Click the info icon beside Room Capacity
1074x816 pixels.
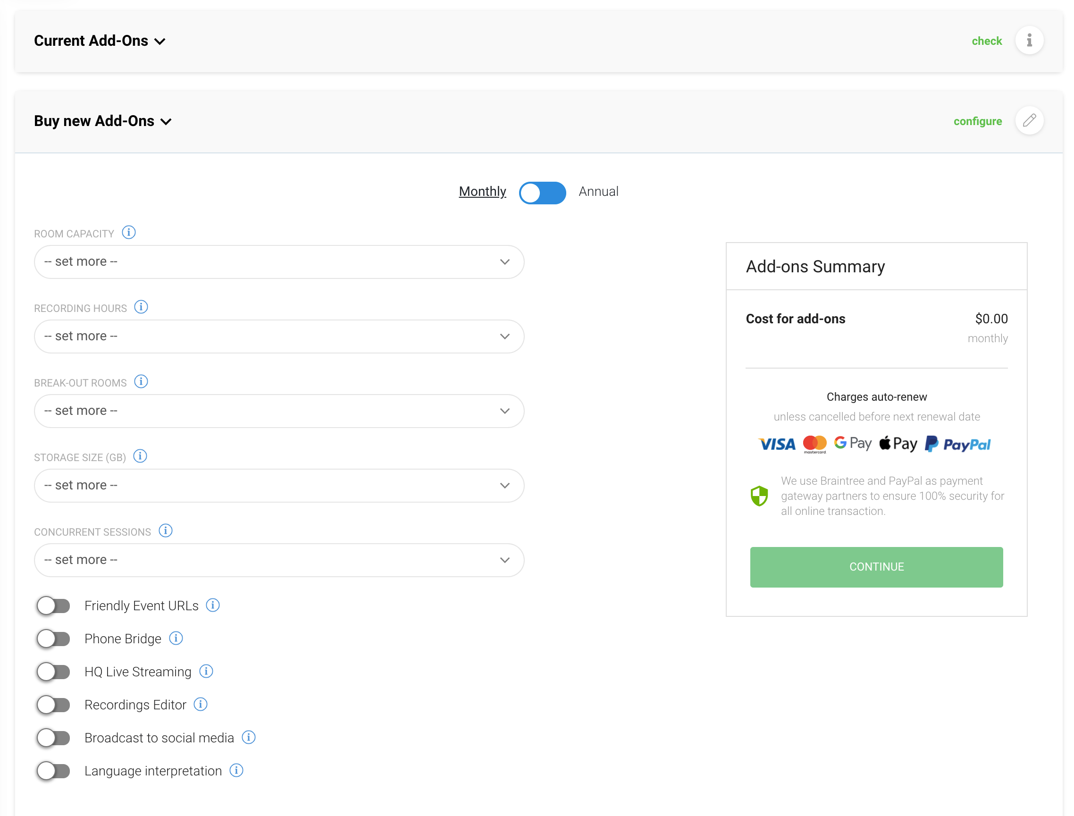point(129,233)
